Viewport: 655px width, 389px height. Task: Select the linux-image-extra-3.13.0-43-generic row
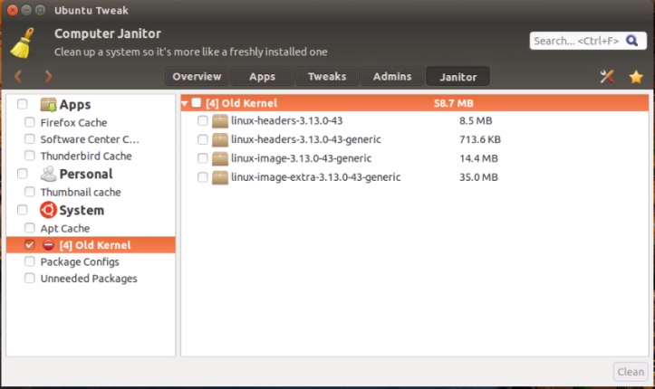[414, 177]
